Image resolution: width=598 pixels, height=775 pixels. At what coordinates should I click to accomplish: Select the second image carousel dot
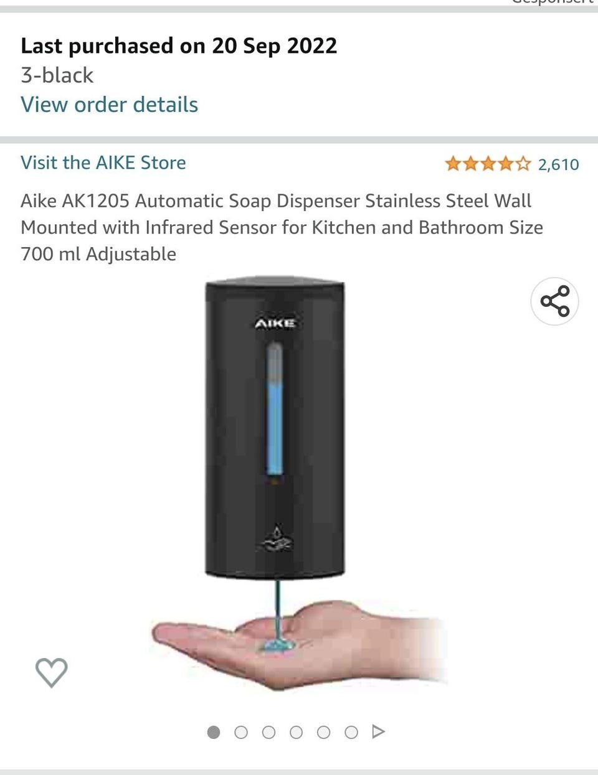(241, 732)
